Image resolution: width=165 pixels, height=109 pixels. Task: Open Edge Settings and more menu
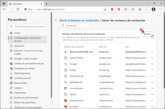[160, 9]
